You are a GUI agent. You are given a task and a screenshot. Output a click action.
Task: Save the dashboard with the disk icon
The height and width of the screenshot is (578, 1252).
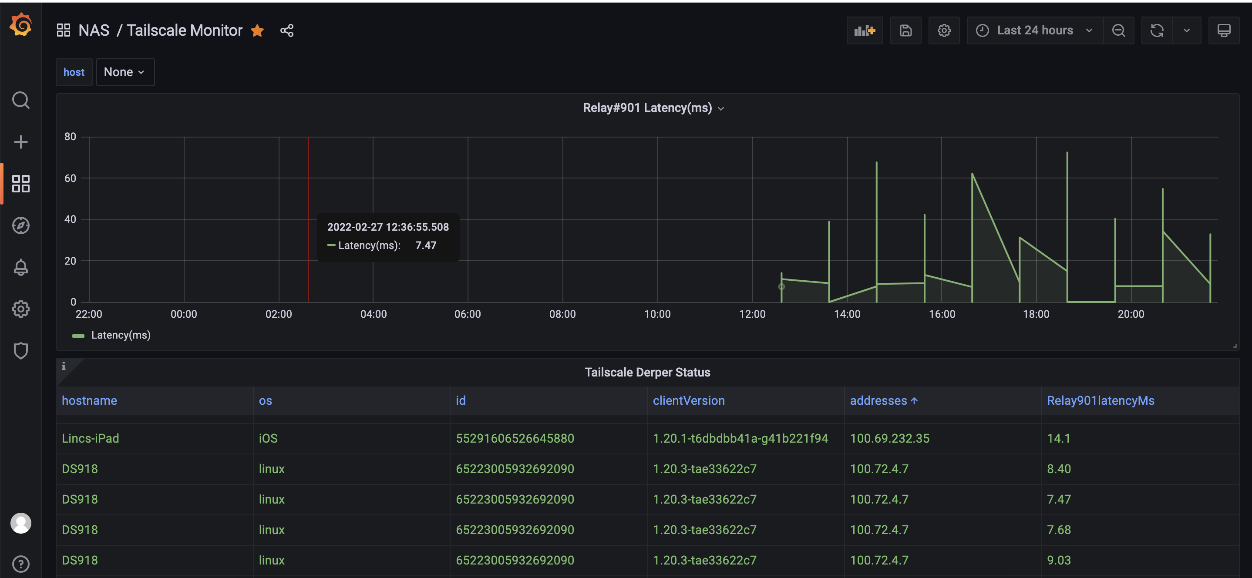pyautogui.click(x=905, y=30)
